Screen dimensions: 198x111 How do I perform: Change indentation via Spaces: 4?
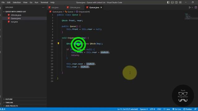[x=144, y=109]
